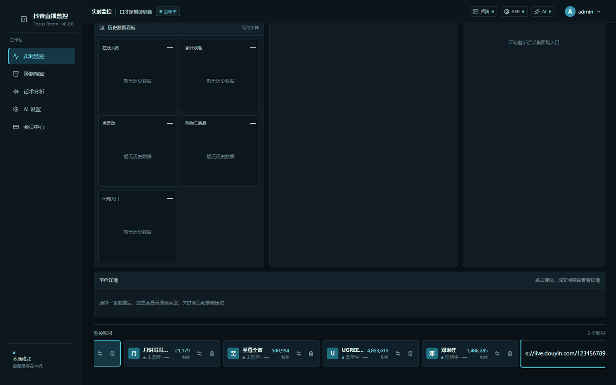This screenshot has height=385, width=616.
Task: Open the admin user dropdown
Action: [x=583, y=11]
